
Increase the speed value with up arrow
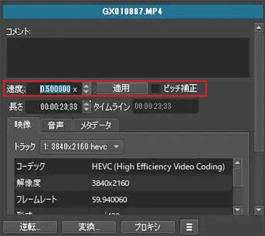click(x=86, y=86)
